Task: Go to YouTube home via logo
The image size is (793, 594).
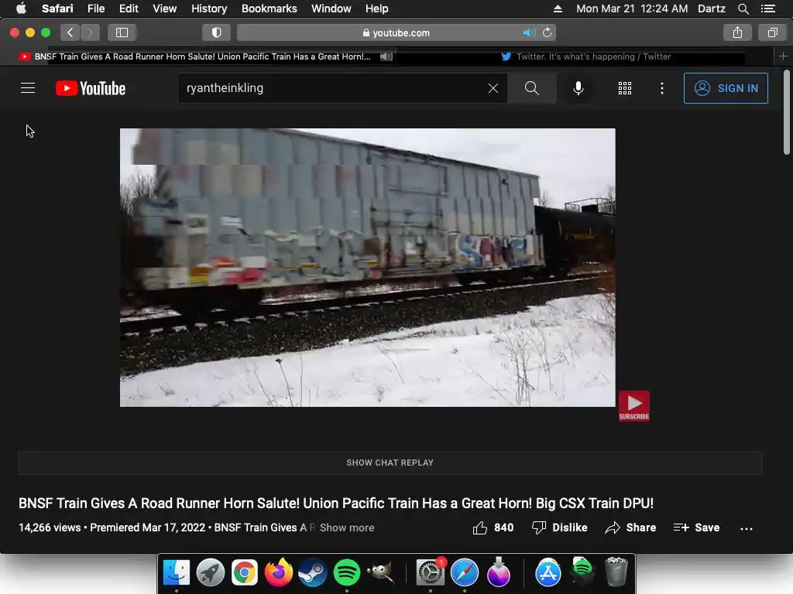Action: 91,88
